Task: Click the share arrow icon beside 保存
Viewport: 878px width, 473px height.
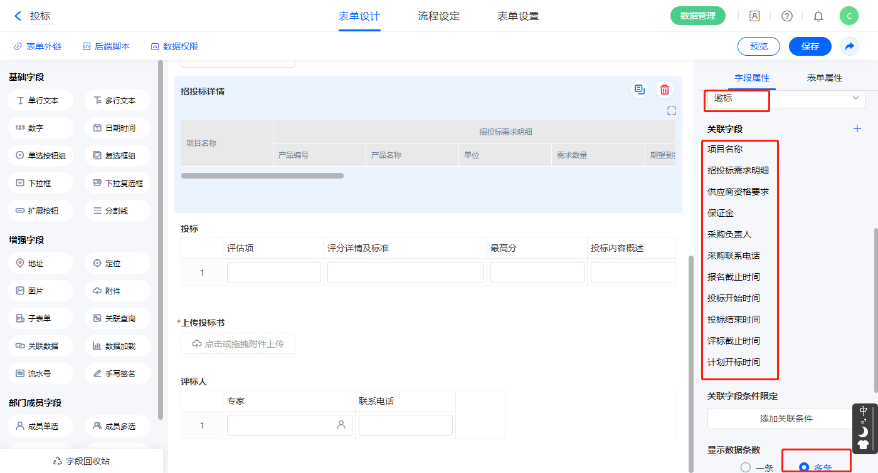Action: point(849,46)
